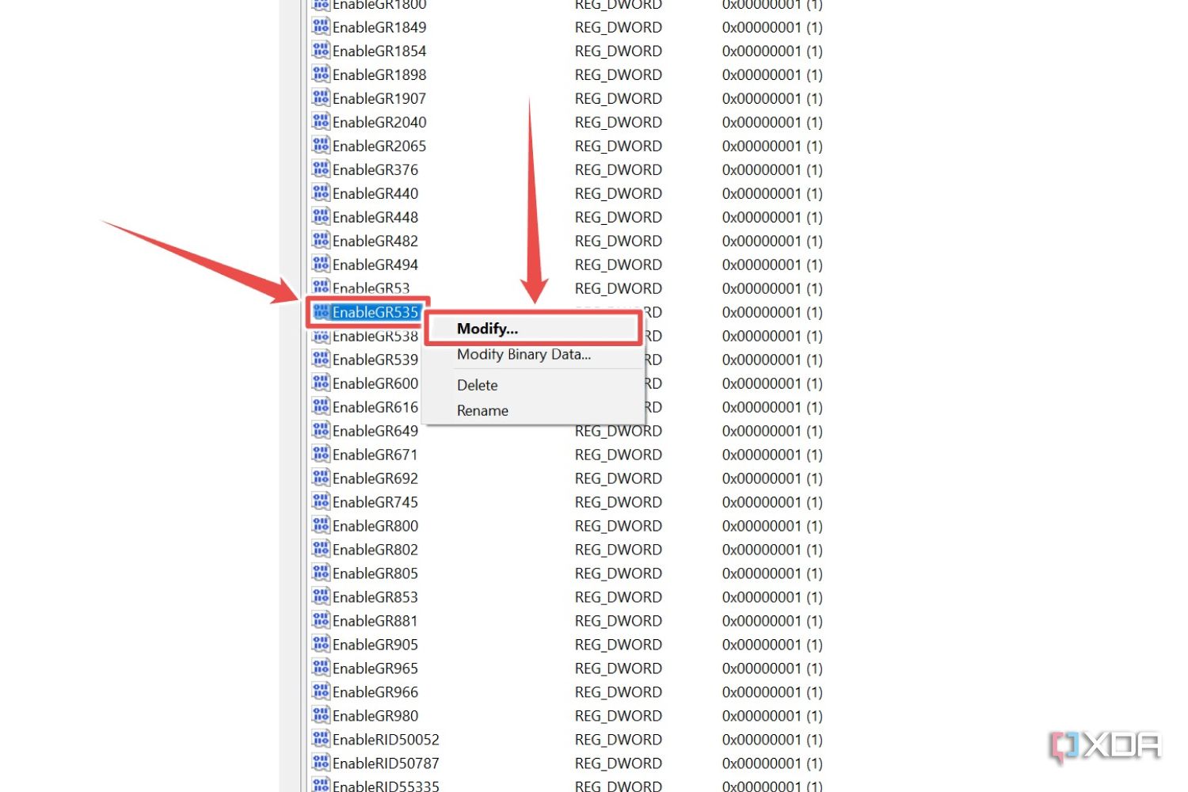Click the DWORD icon for EnableGR440
This screenshot has height=792, width=1188.
(x=321, y=192)
